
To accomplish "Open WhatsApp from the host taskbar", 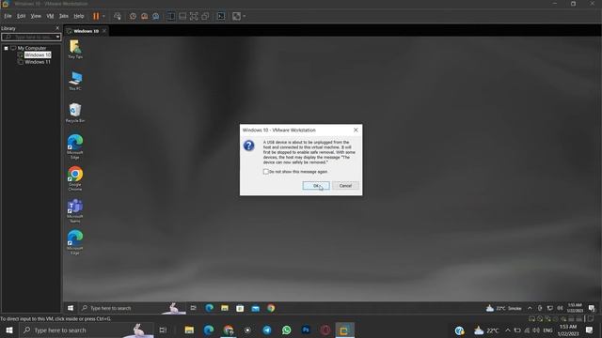I will (286, 330).
